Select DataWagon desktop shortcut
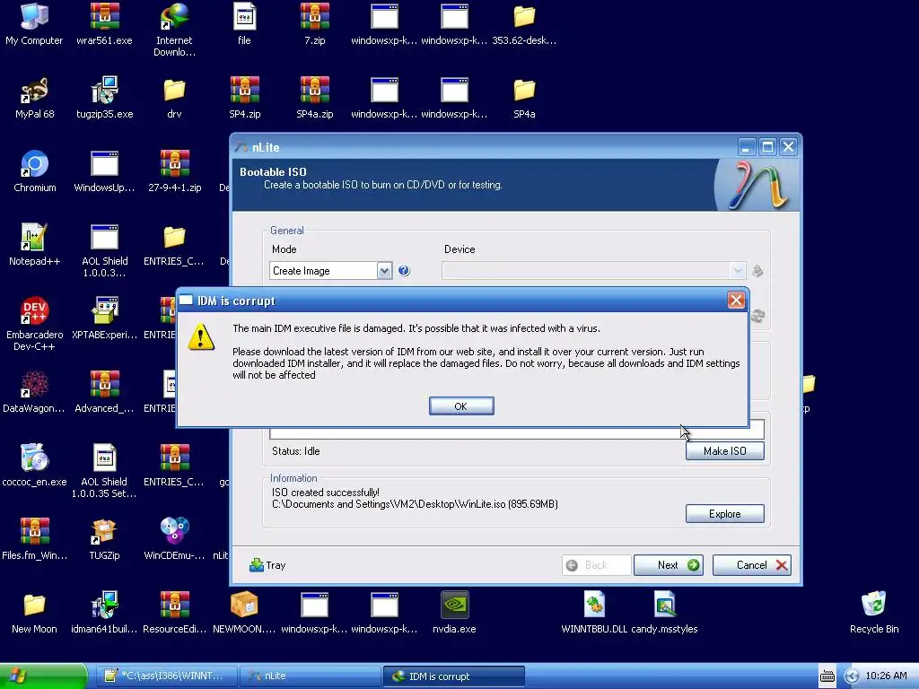Viewport: 919px width, 689px height. pos(34,393)
